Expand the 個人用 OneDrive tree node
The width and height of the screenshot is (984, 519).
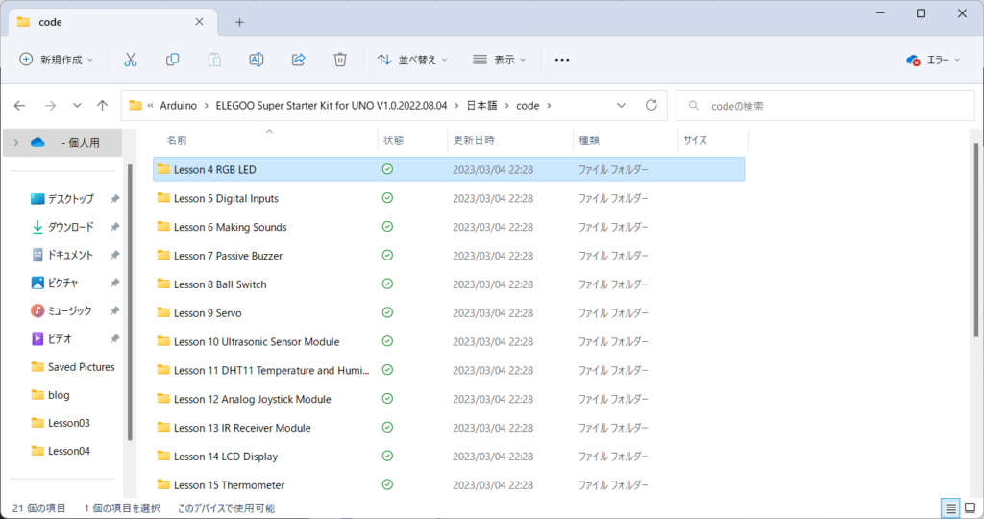[x=16, y=143]
